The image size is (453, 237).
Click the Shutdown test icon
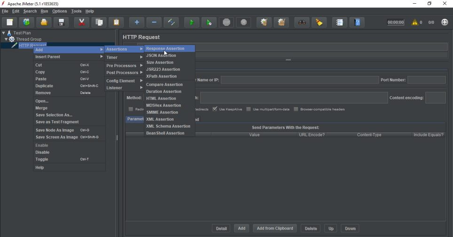pos(244,22)
